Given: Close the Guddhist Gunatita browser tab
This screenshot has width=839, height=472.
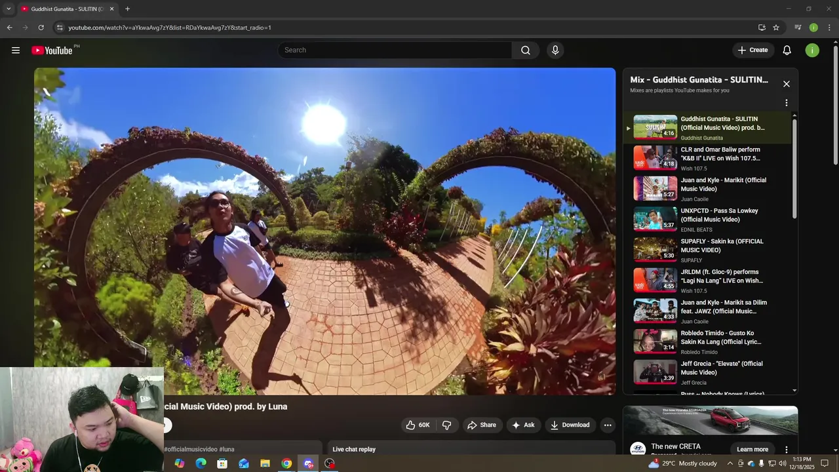Looking at the screenshot, I should [111, 9].
